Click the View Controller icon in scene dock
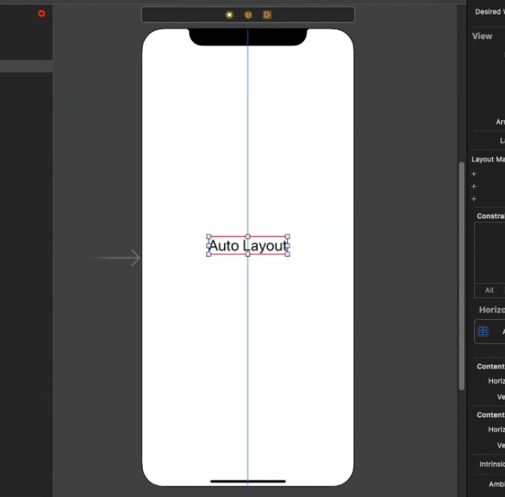 click(x=229, y=15)
